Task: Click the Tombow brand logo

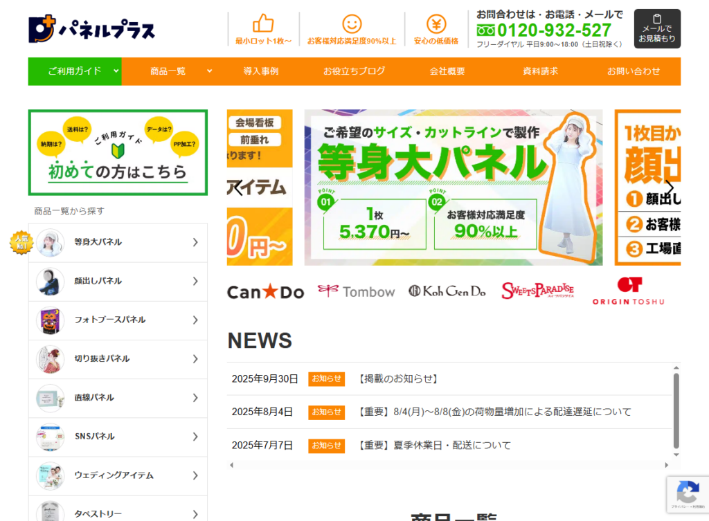Action: (x=356, y=291)
